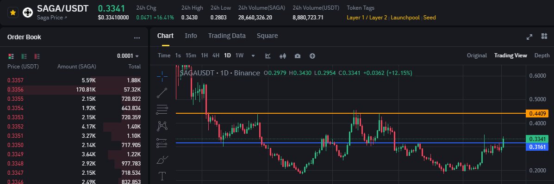The height and width of the screenshot is (184, 554).
Task: Toggle the favorite star for SAGA/USDT
Action: [12, 13]
